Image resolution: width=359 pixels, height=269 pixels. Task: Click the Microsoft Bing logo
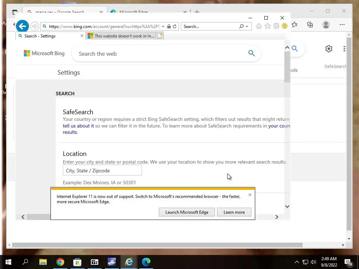[x=44, y=54]
